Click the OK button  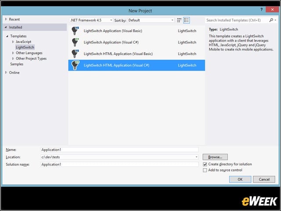coord(240,179)
